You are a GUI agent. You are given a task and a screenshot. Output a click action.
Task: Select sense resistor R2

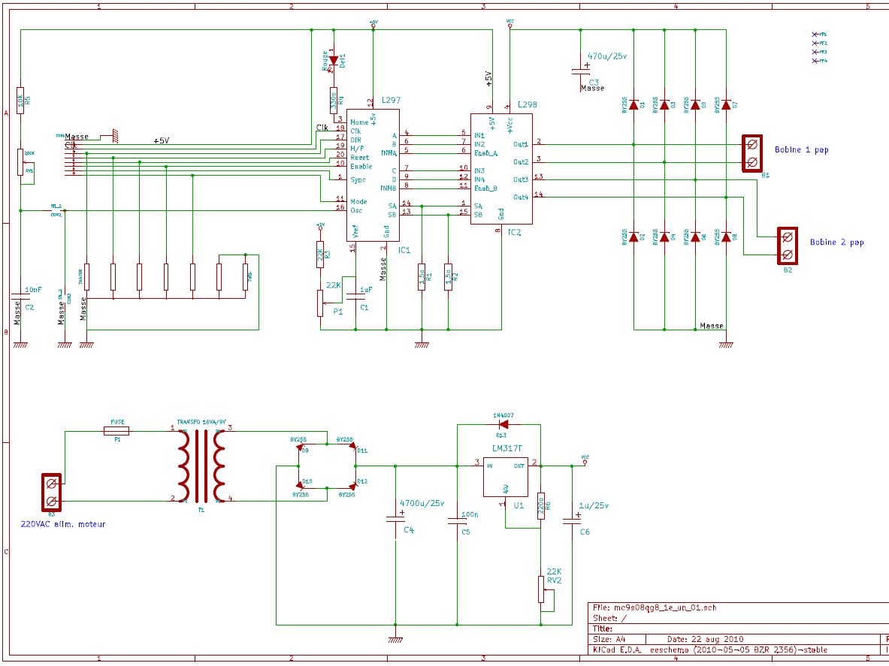448,277
